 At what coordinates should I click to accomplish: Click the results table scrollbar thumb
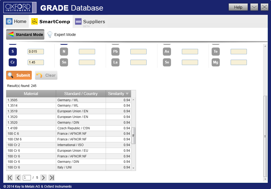coord(133,136)
